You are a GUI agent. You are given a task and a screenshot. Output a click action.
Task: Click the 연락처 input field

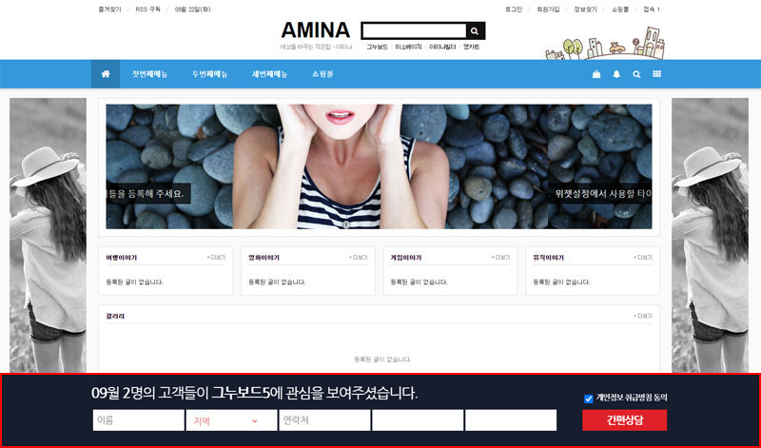(x=323, y=420)
